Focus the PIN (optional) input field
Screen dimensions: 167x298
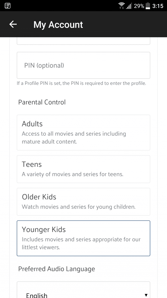click(83, 65)
